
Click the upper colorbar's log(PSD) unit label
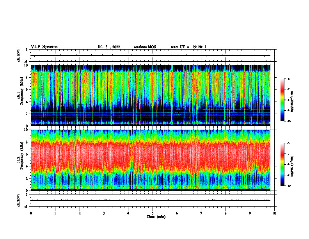292,102
